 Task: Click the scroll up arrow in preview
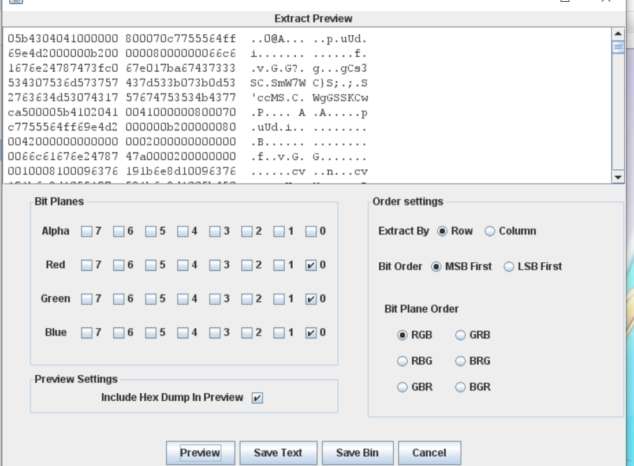[x=618, y=34]
